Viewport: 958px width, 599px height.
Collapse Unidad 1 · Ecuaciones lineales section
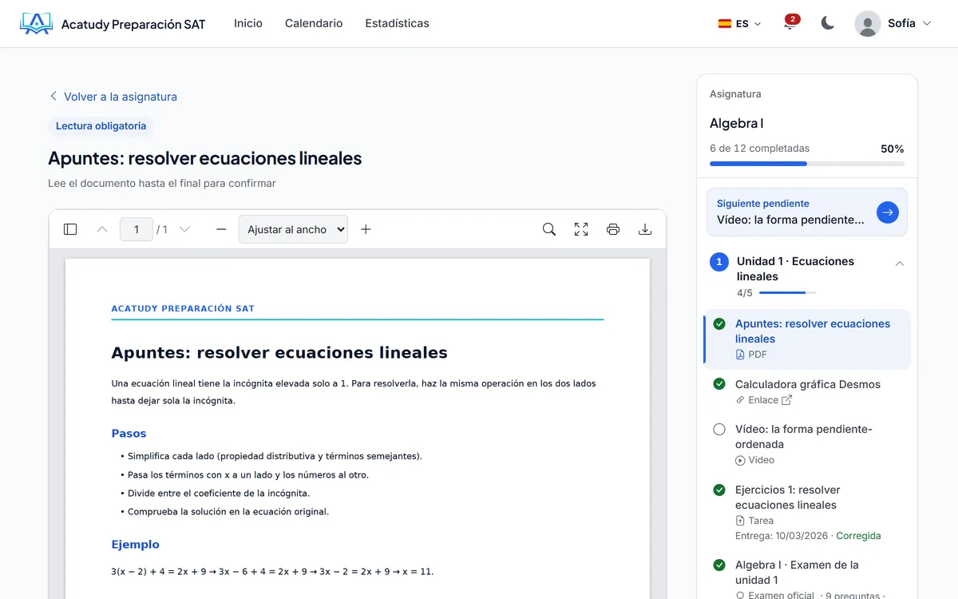(900, 264)
